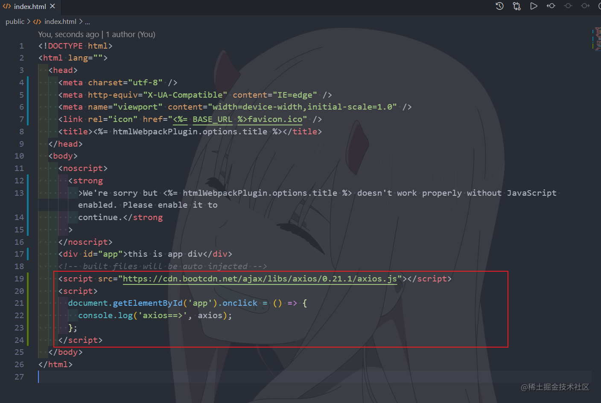Click the '</script>' tag on line 24
This screenshot has height=403, width=601.
80,340
